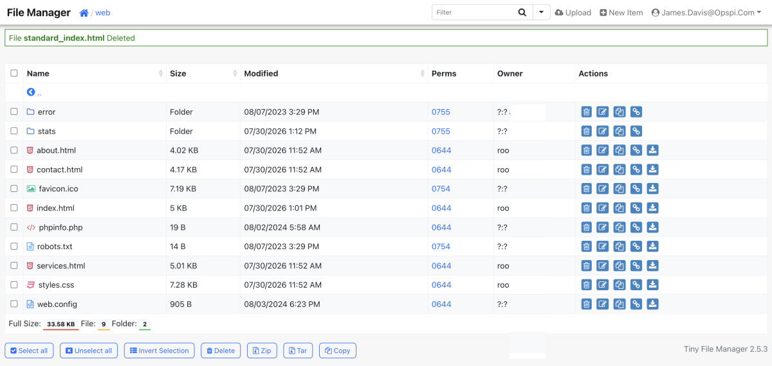Download styles.css via download icon

[x=652, y=285]
